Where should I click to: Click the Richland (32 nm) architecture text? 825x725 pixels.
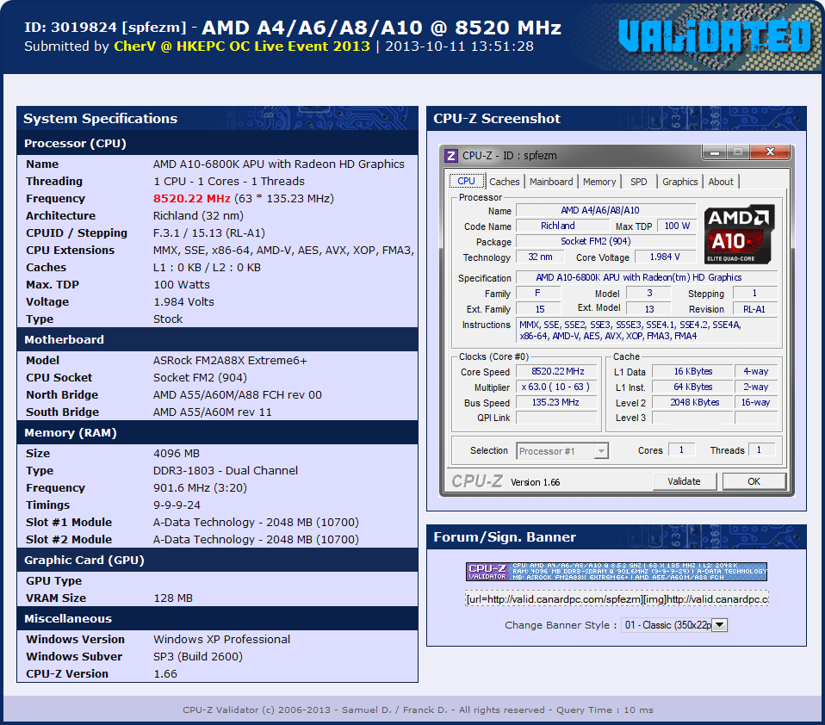(x=198, y=216)
